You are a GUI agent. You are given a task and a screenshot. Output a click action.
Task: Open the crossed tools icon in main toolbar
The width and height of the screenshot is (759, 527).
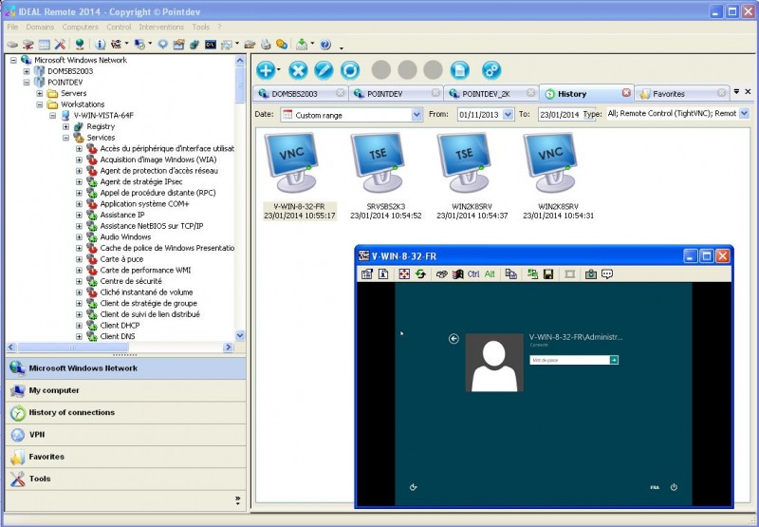[60, 45]
